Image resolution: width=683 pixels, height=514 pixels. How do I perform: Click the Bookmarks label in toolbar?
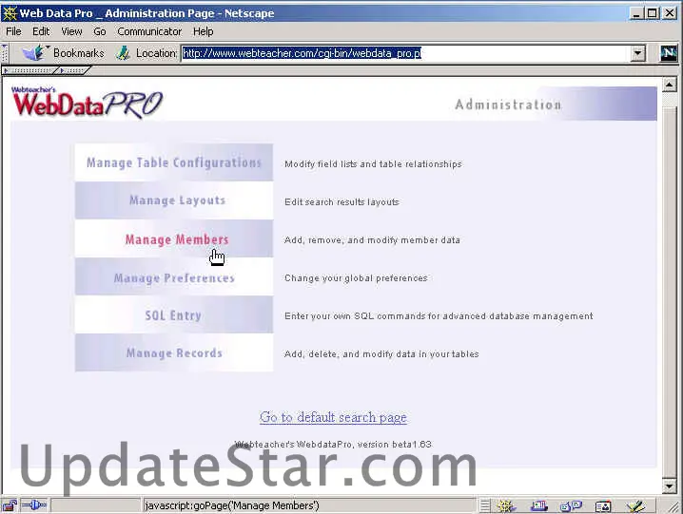click(79, 53)
